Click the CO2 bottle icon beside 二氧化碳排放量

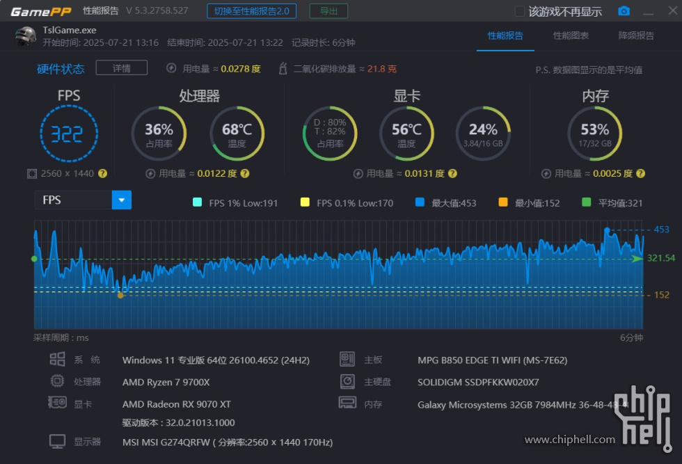283,68
